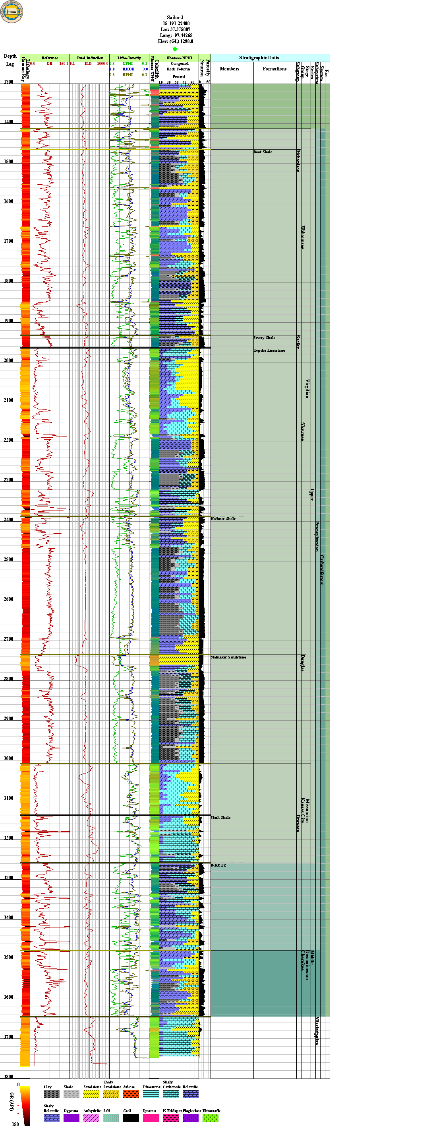The width and height of the screenshot is (429, 1128).
Task: Select the Limestone brick pattern swatch
Action: coord(151,1094)
